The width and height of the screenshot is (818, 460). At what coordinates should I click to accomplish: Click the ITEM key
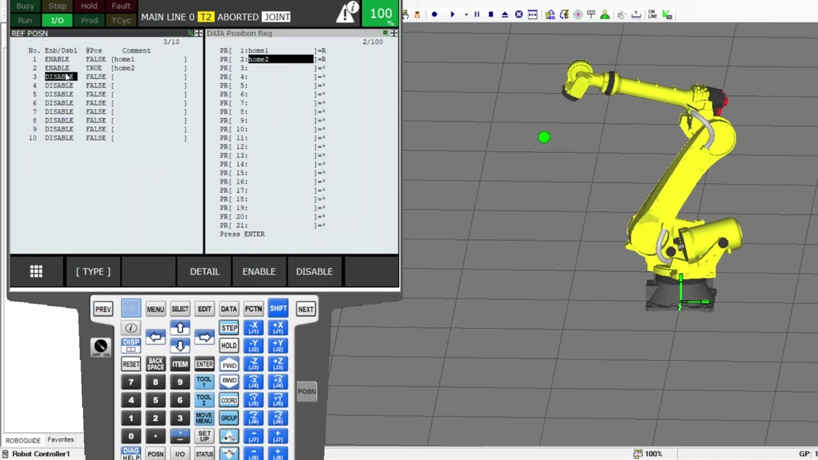click(x=180, y=364)
